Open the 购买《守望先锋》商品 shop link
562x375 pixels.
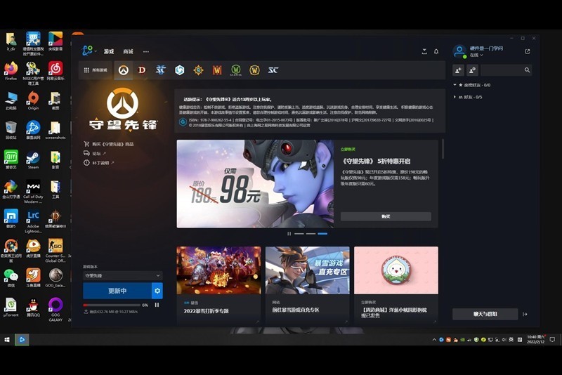pos(109,144)
